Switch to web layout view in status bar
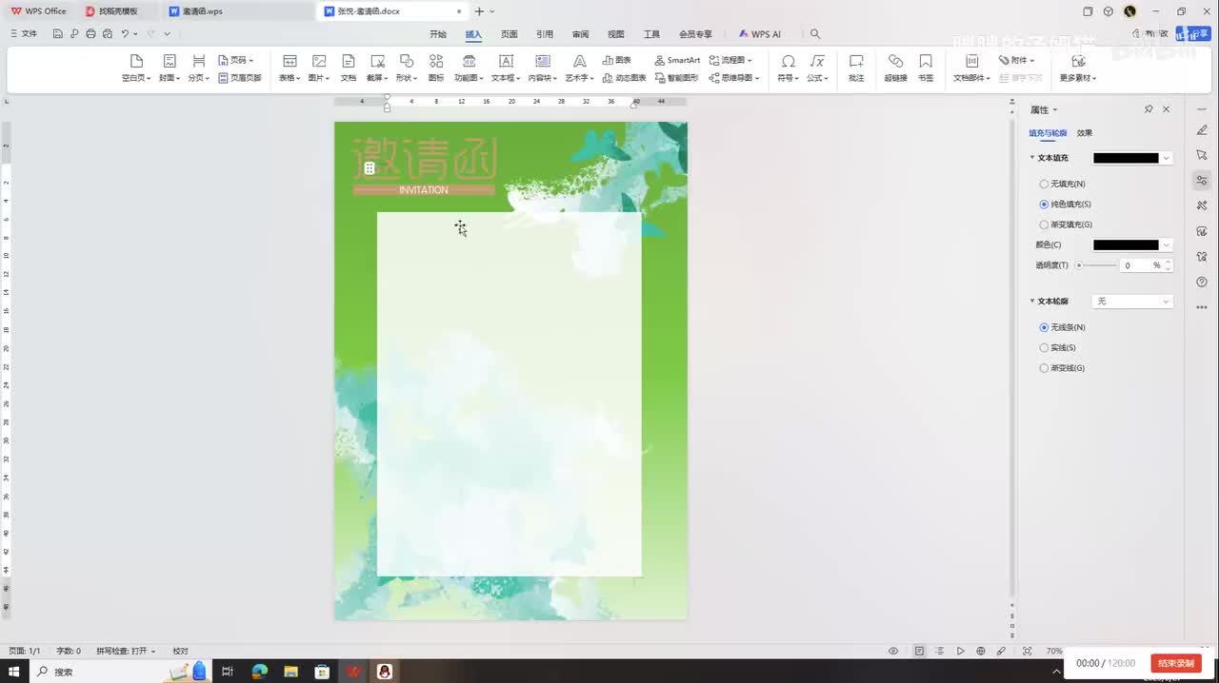Image resolution: width=1219 pixels, height=683 pixels. [x=981, y=651]
